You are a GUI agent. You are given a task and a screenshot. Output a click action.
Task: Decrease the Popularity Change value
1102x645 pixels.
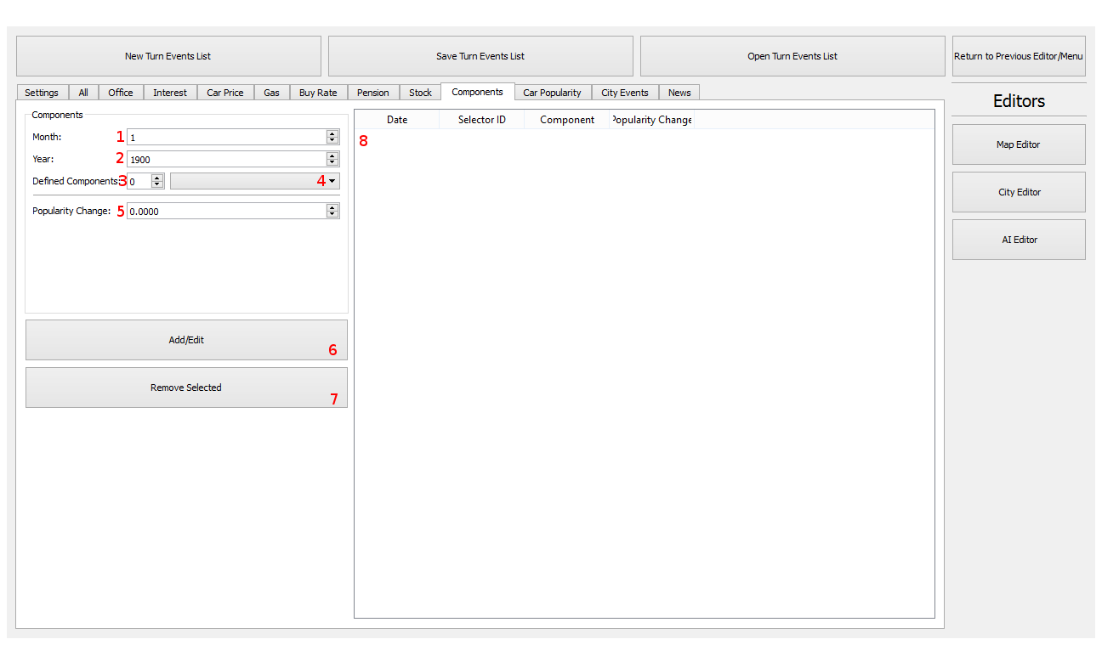tap(332, 214)
